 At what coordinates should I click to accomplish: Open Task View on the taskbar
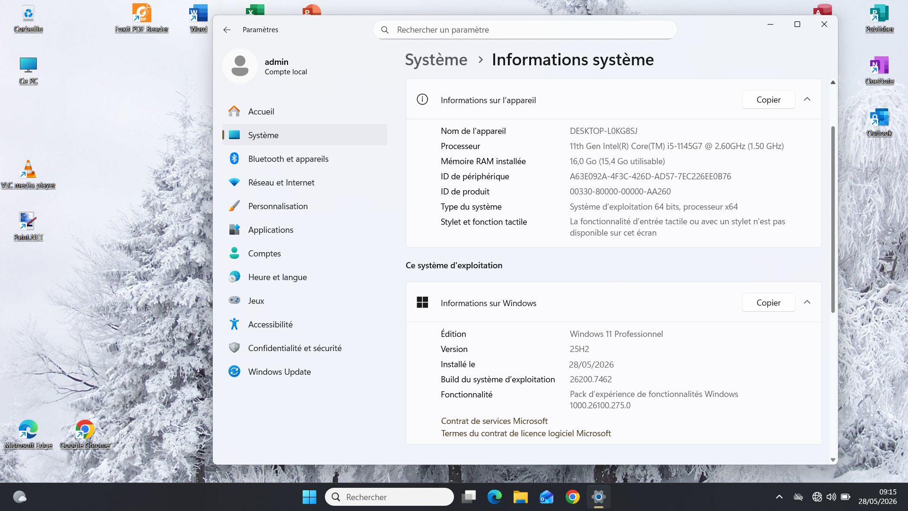coord(468,497)
